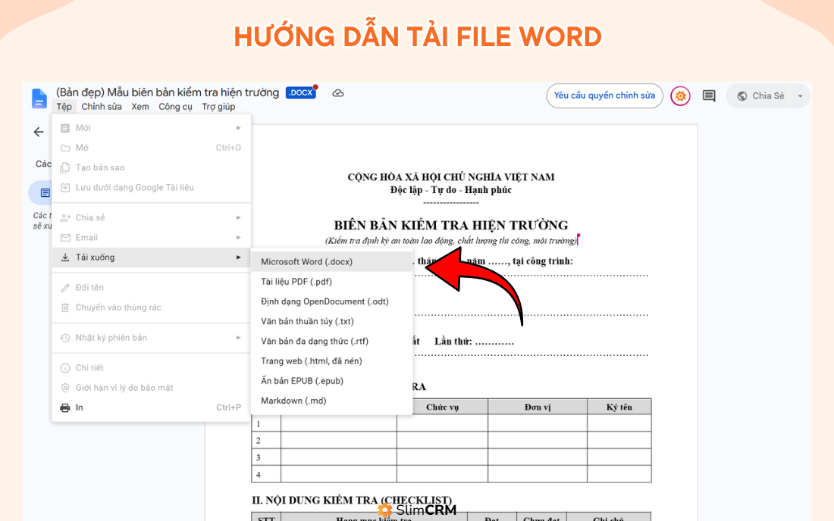Select Văn bản thuần túy (.txt) option
Screen dimensions: 834x521
[331, 321]
